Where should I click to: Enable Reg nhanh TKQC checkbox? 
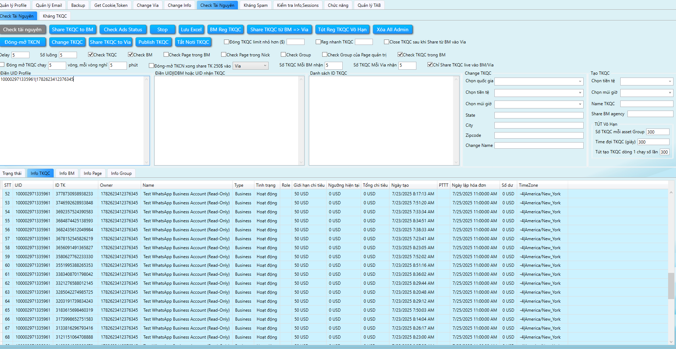(x=318, y=42)
